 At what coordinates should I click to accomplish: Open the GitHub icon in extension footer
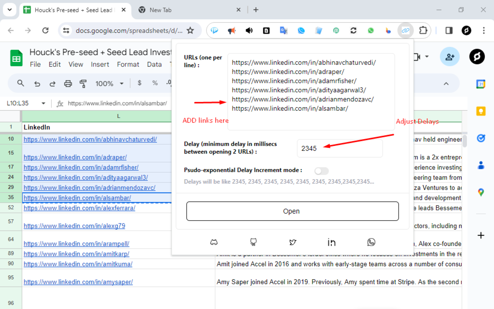coord(253,242)
